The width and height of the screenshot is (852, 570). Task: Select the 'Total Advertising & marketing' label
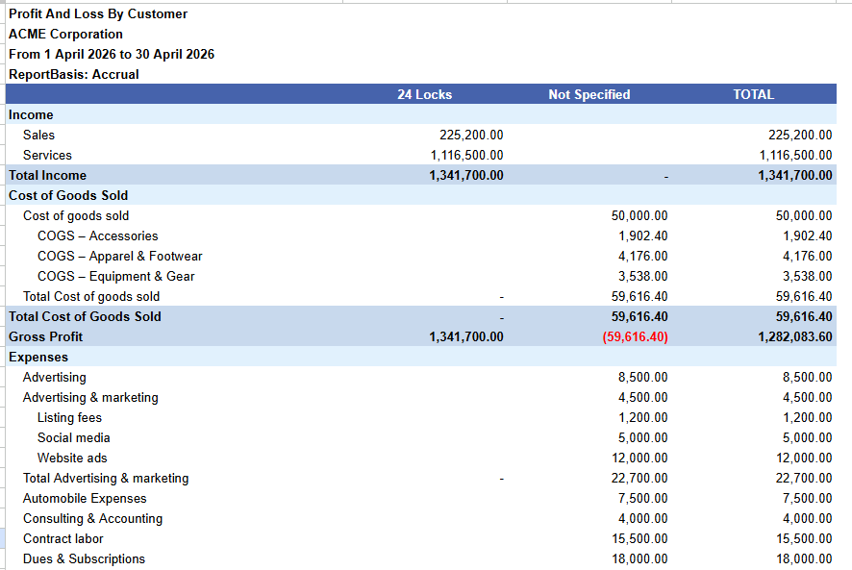106,478
